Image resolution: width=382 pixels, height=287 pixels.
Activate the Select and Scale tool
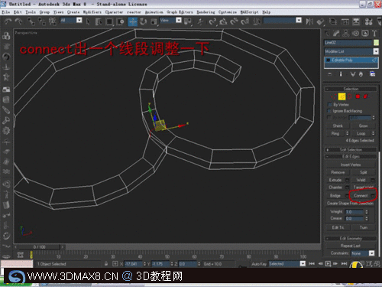(x=154, y=21)
